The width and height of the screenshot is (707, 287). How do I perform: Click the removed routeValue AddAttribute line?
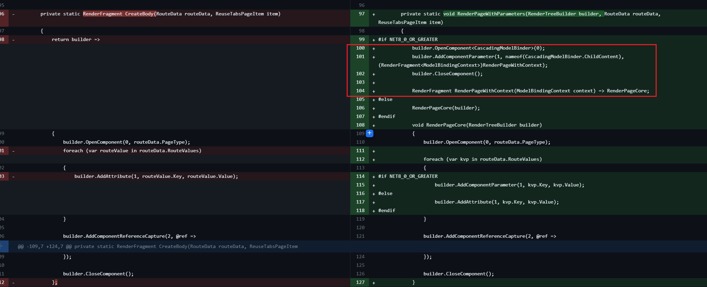pos(156,177)
